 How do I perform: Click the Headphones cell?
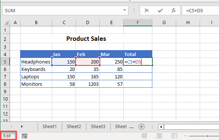(36, 62)
